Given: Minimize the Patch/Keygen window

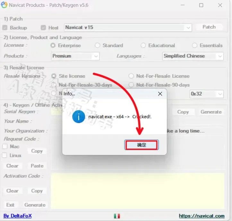Looking at the screenshot, I should click(x=183, y=5).
